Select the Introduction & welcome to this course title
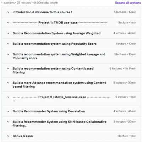Screen dimensions: 142x142 [42, 12]
